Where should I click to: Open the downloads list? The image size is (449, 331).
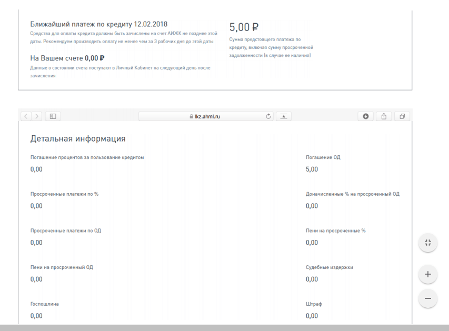click(366, 116)
